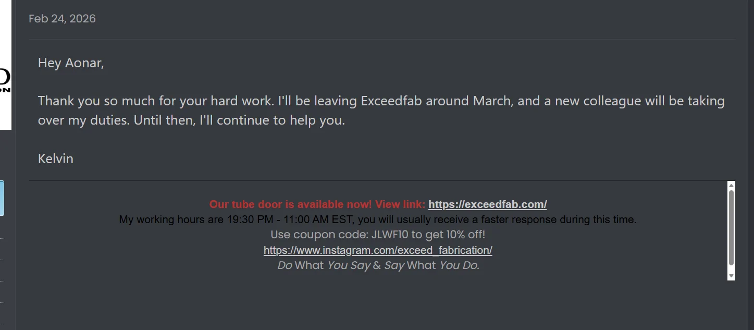The width and height of the screenshot is (754, 330).
Task: Click the "View link:" red label
Action: click(x=400, y=204)
